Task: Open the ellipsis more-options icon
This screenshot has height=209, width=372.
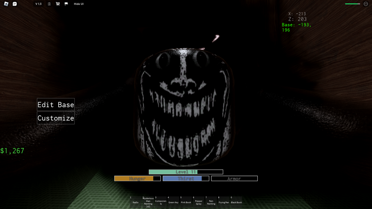Action: tap(366, 4)
